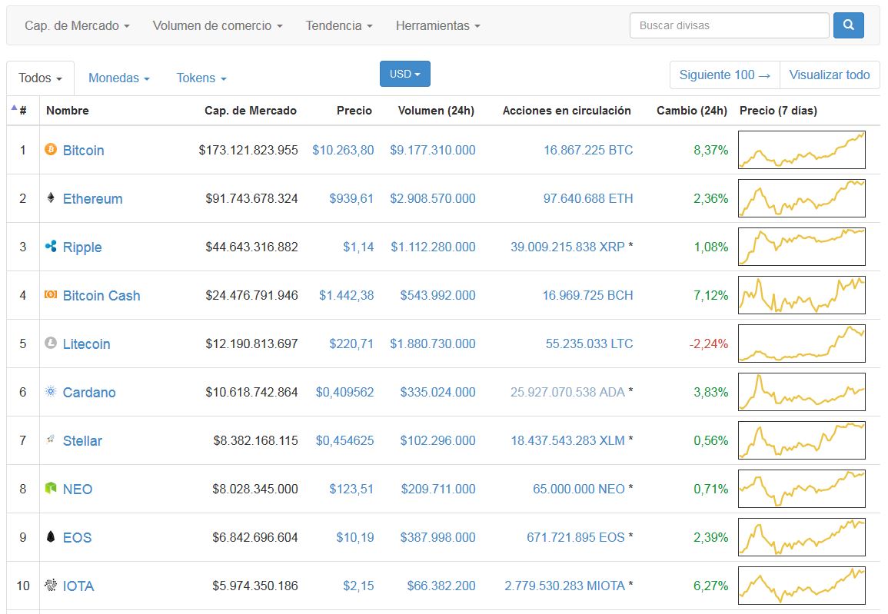Open the USD currency selector
This screenshot has width=888, height=614.
pos(405,74)
